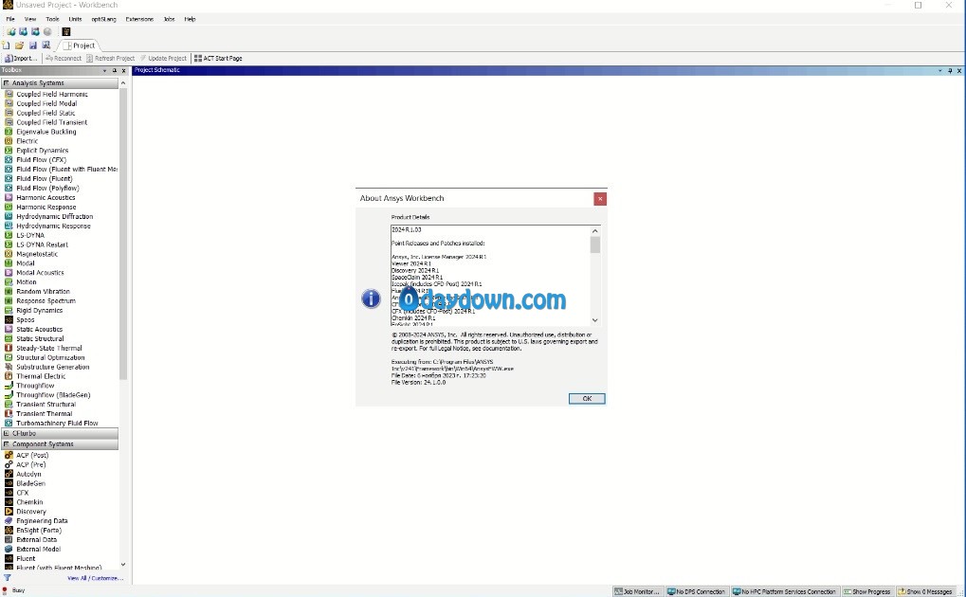The height and width of the screenshot is (597, 966).
Task: Open the optiSLang menu
Action: click(x=103, y=19)
